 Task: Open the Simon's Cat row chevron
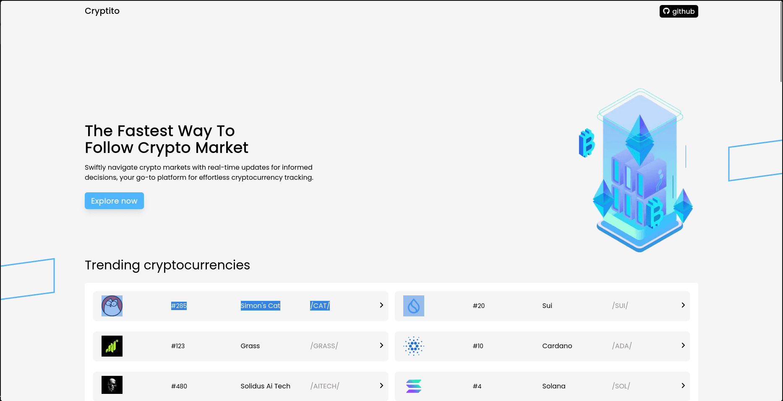[381, 305]
